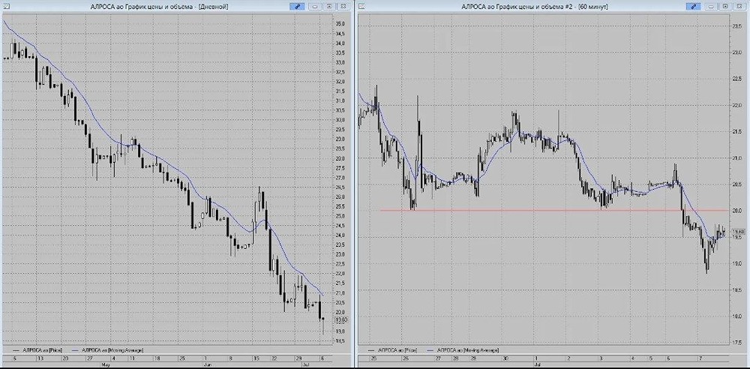Click the '23,5' price label on the 60-minute chart

coord(736,26)
